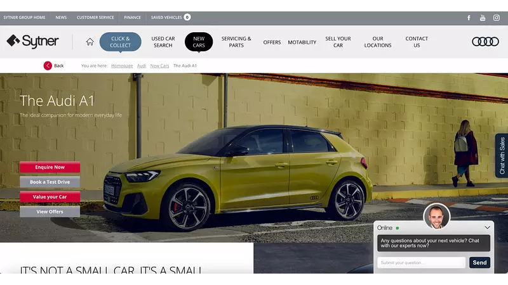
Task: Open Finance in top bar
Action: click(x=132, y=18)
